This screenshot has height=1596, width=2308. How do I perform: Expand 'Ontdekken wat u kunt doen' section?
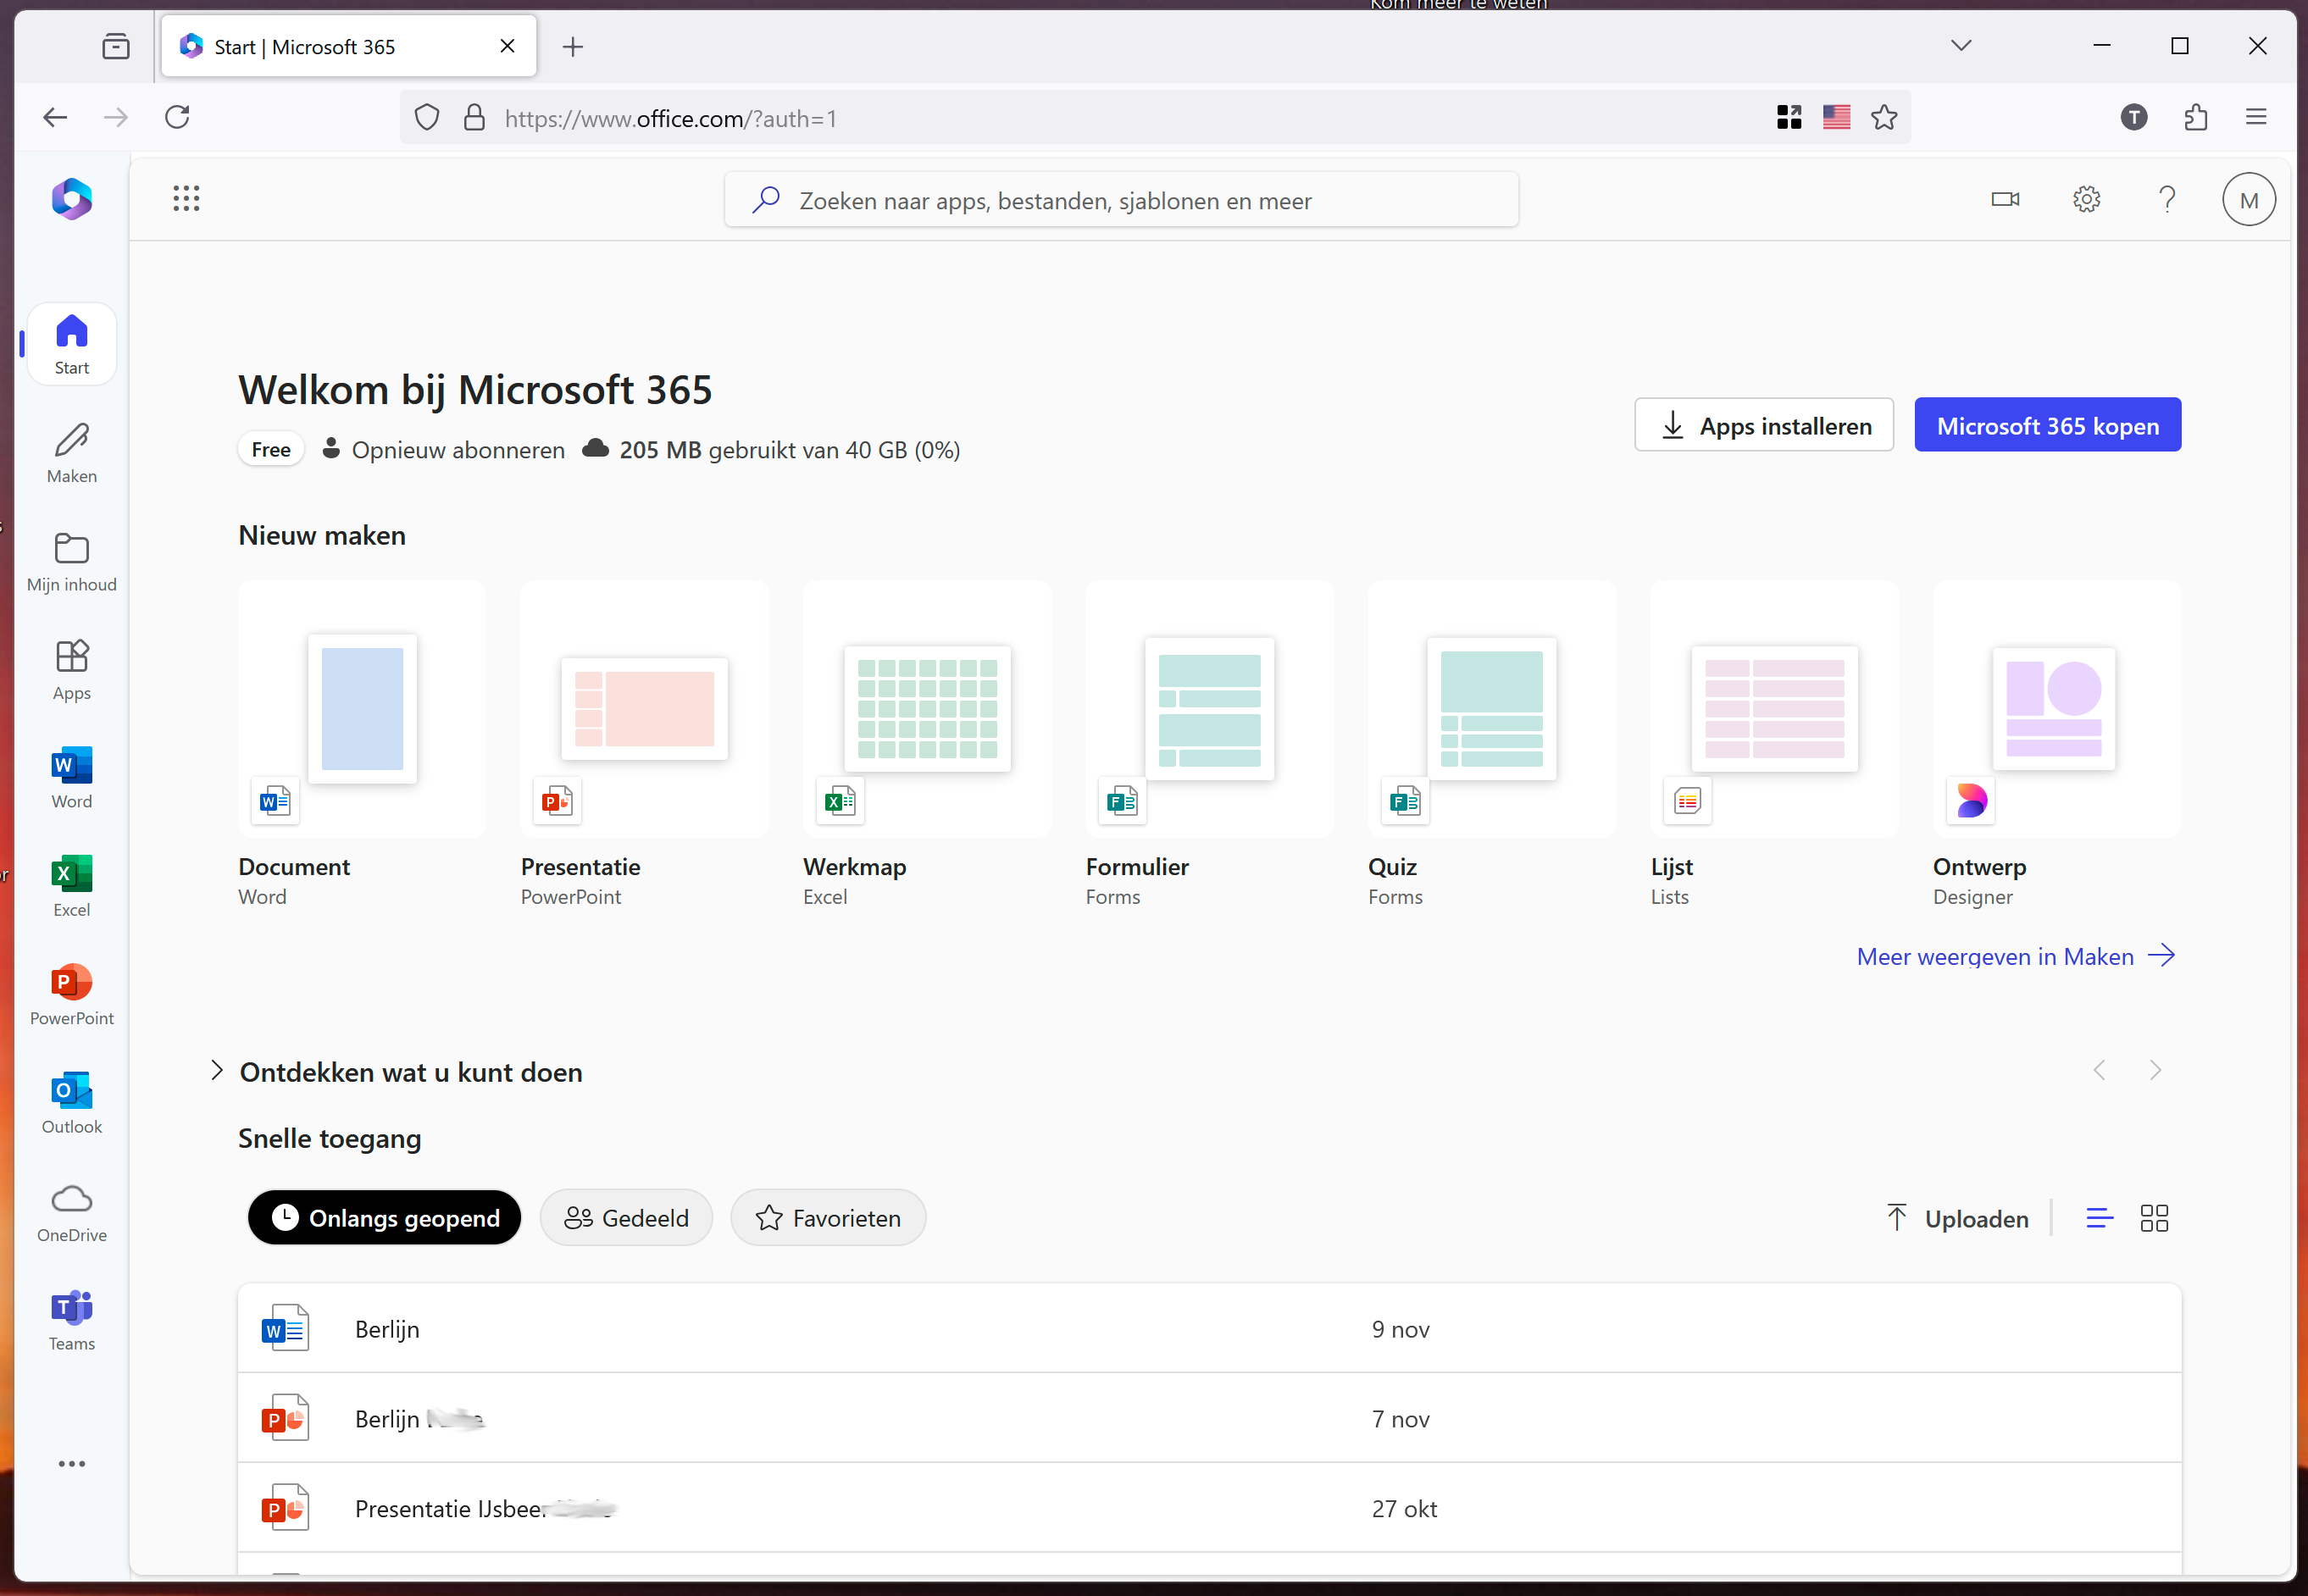(217, 1070)
